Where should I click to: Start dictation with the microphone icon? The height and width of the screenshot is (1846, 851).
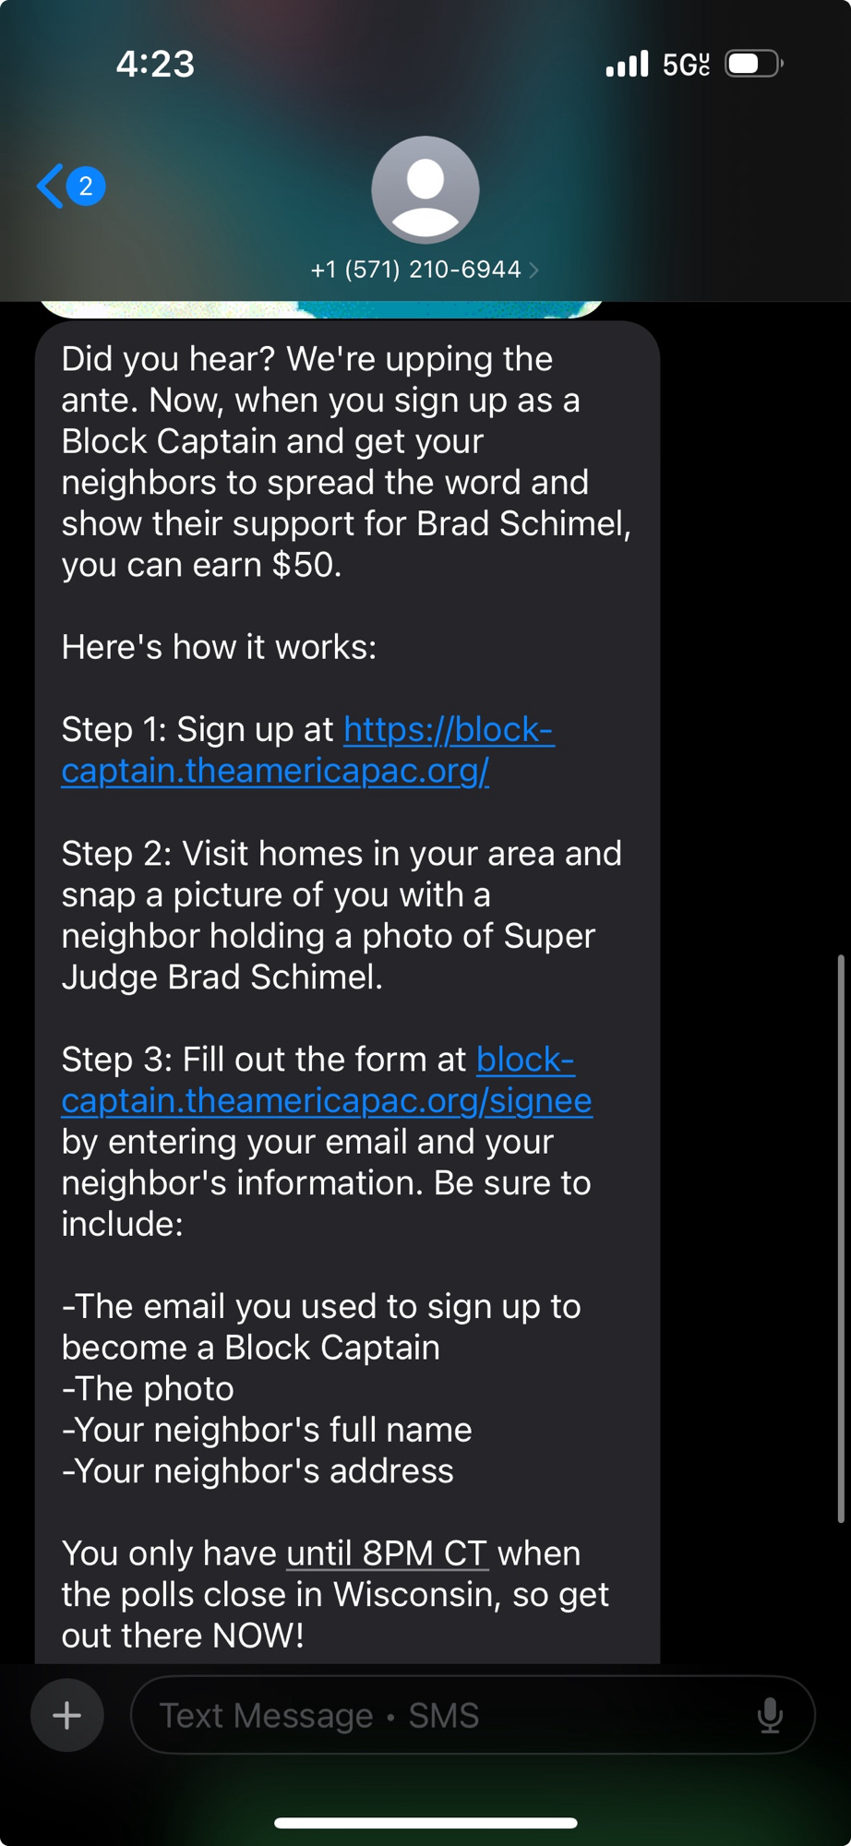[770, 1716]
